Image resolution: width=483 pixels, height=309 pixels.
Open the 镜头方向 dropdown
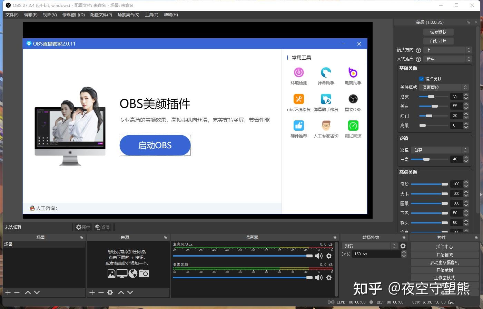coord(448,50)
